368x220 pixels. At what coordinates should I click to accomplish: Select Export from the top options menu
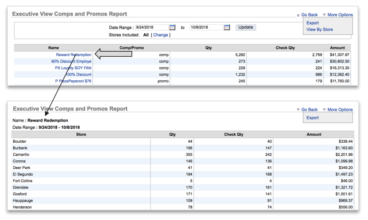(x=312, y=23)
